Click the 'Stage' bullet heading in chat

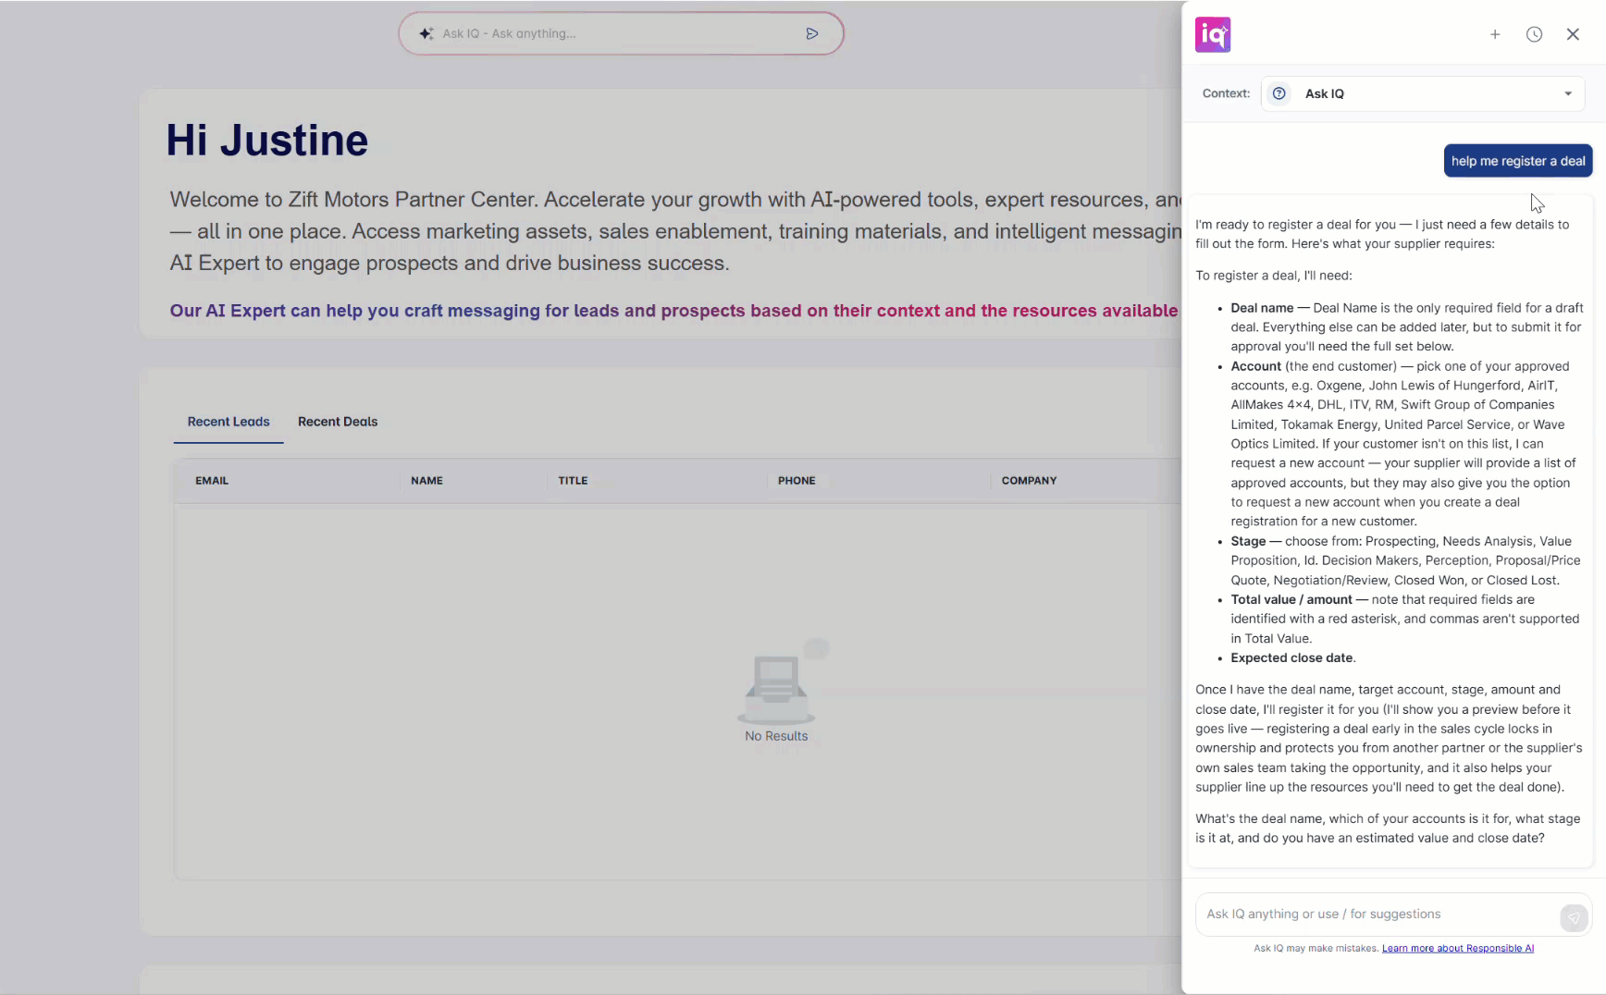click(x=1248, y=542)
